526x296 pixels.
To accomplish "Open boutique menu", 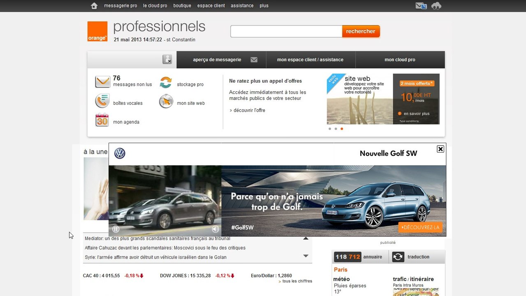I will tap(182, 6).
